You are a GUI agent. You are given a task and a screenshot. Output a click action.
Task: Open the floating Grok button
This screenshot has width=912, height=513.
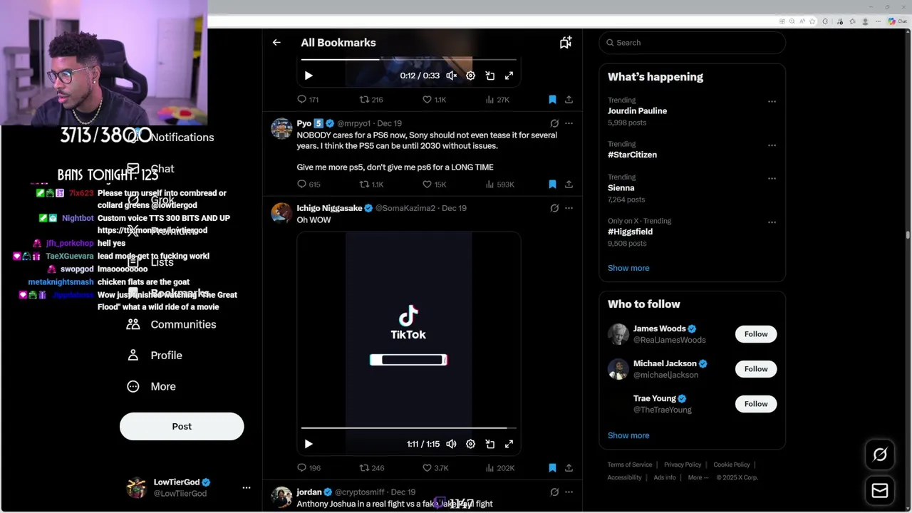[880, 455]
